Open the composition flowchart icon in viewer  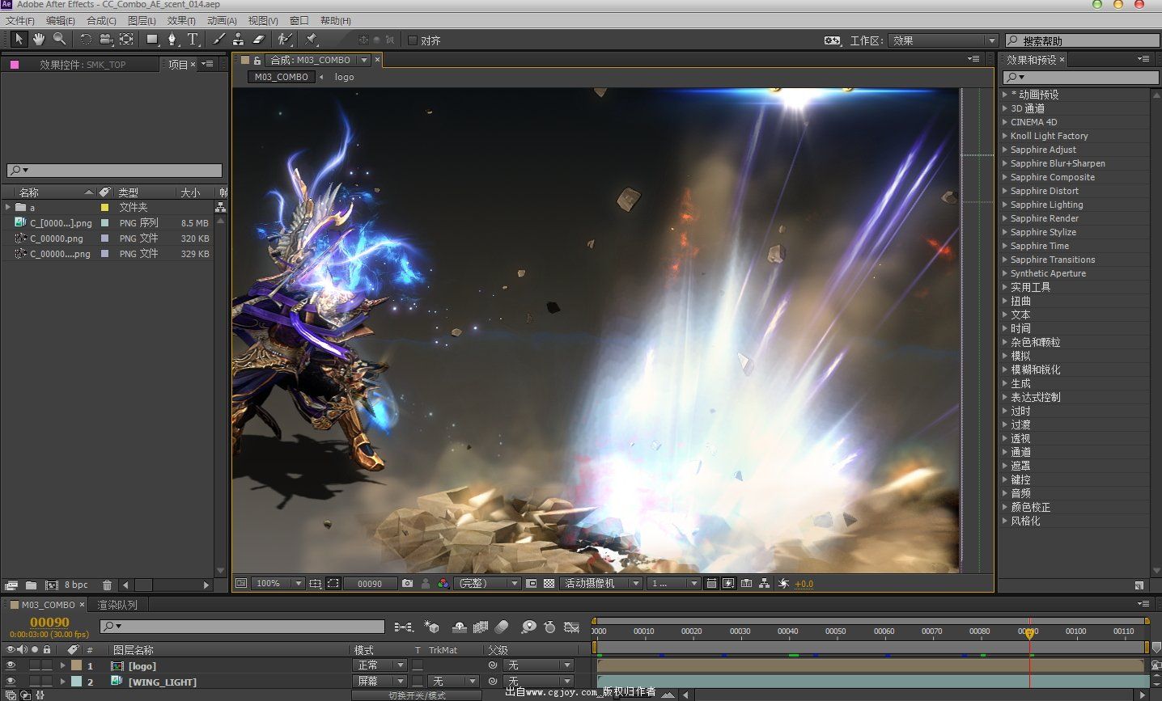pos(764,583)
